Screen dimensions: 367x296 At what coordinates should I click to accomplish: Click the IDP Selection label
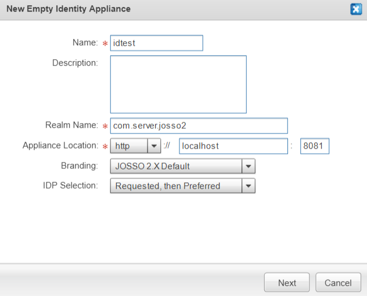pos(70,185)
